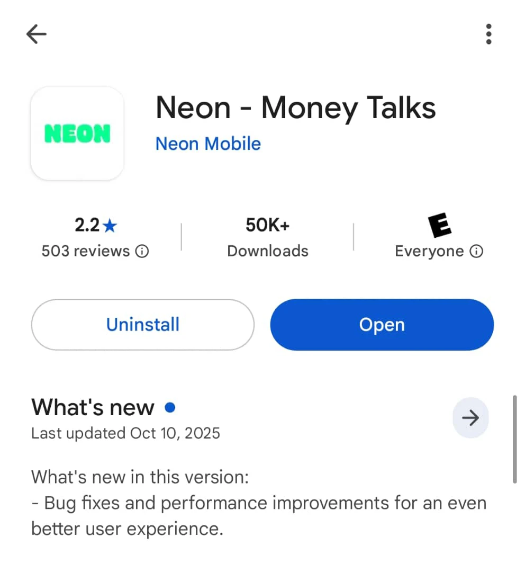
Task: Click the bug fixes release notes text
Action: 258,502
